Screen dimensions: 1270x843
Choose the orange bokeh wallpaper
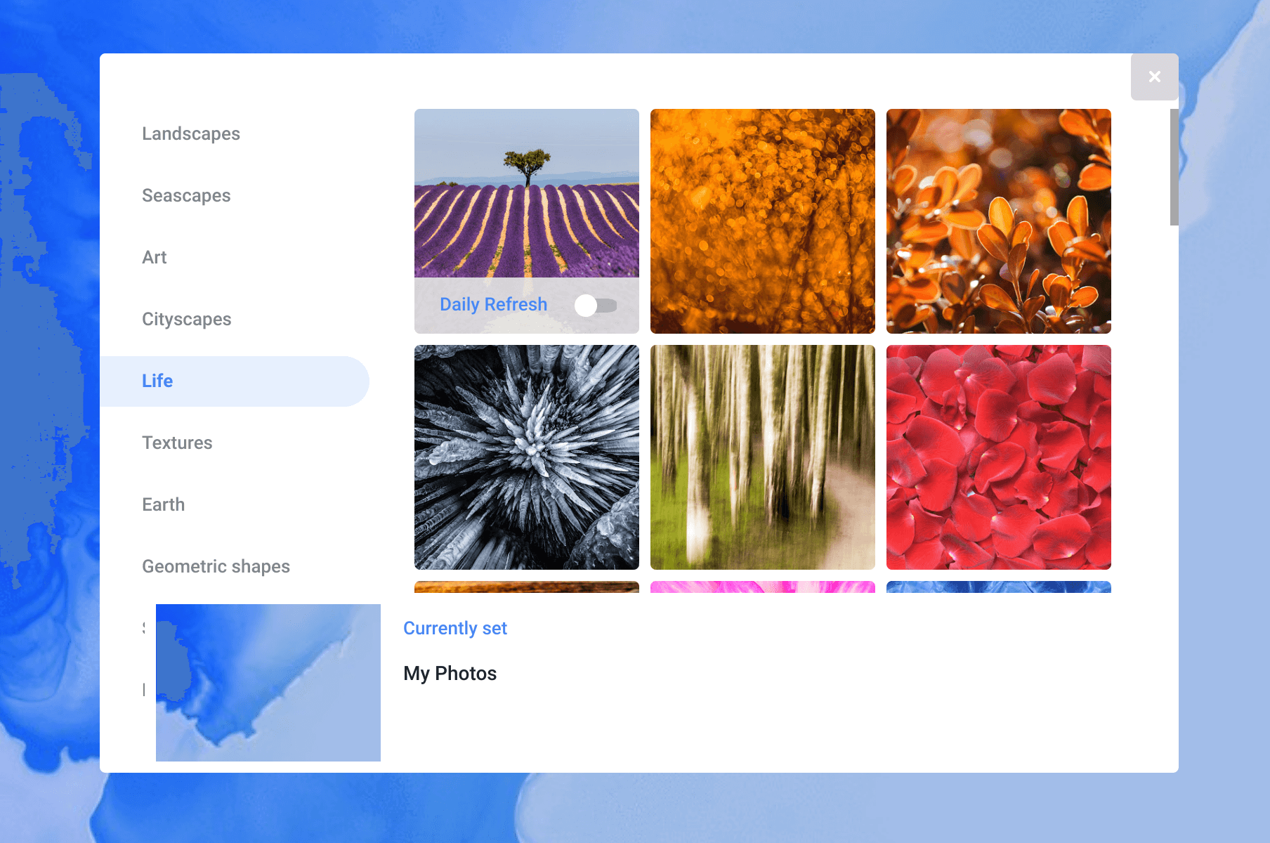coord(763,221)
